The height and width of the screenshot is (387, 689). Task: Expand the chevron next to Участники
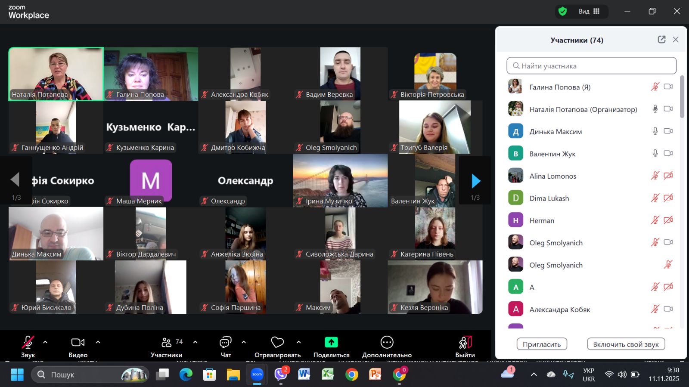click(x=195, y=342)
